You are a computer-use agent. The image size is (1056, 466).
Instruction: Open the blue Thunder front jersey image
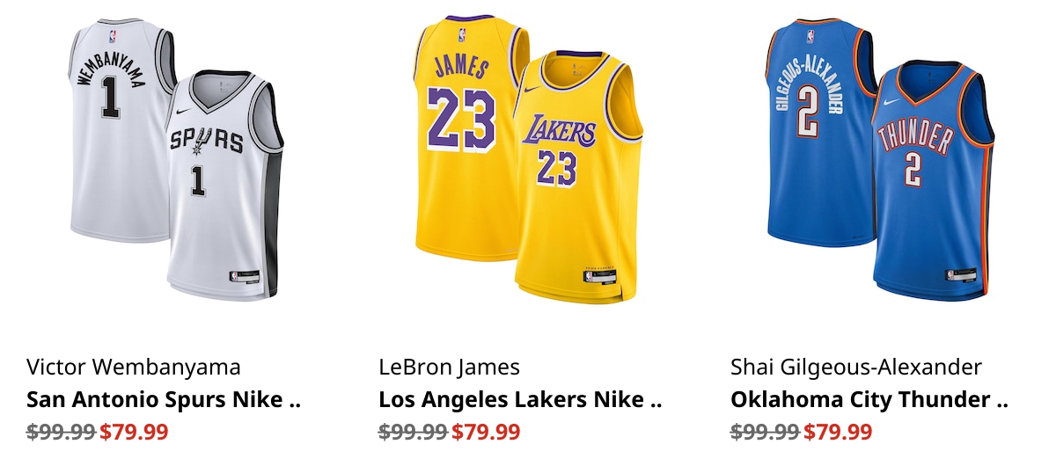(x=933, y=182)
